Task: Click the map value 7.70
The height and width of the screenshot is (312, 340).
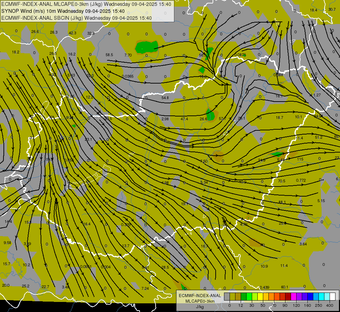Action: [x=128, y=55]
